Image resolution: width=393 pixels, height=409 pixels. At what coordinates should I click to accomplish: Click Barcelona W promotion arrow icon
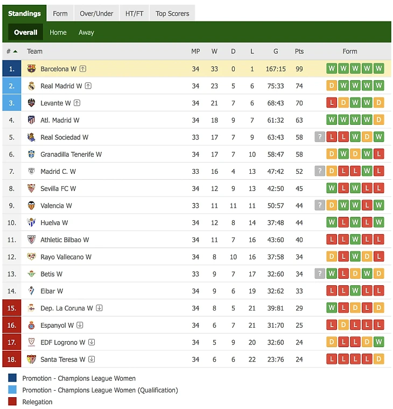click(x=83, y=69)
